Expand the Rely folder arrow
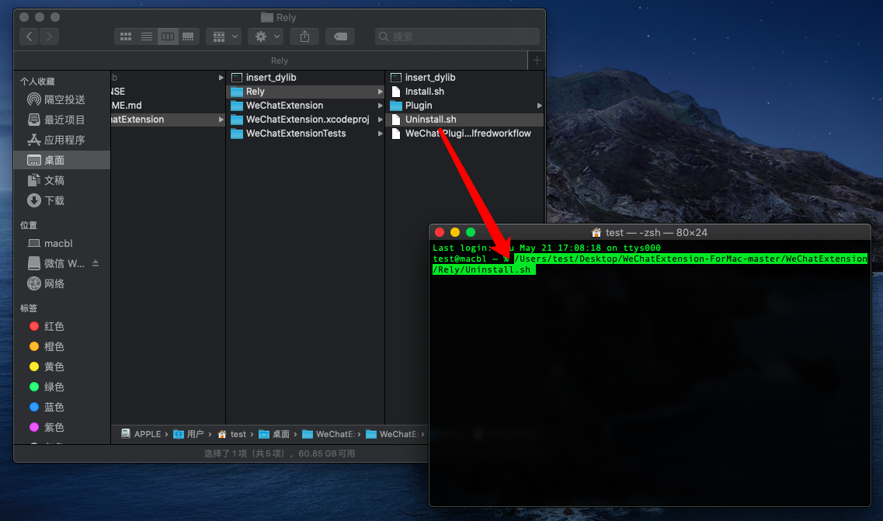This screenshot has width=883, height=521. point(380,92)
